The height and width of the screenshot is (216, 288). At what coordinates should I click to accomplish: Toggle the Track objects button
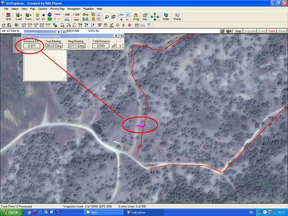click(x=272, y=31)
